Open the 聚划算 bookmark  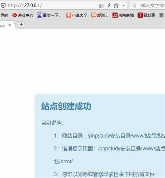point(146,15)
